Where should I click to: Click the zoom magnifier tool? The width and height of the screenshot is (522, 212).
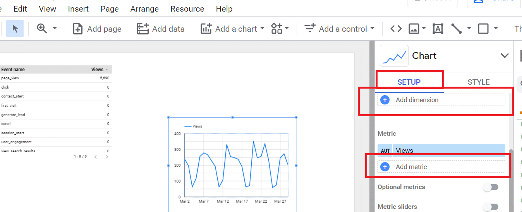(x=42, y=29)
